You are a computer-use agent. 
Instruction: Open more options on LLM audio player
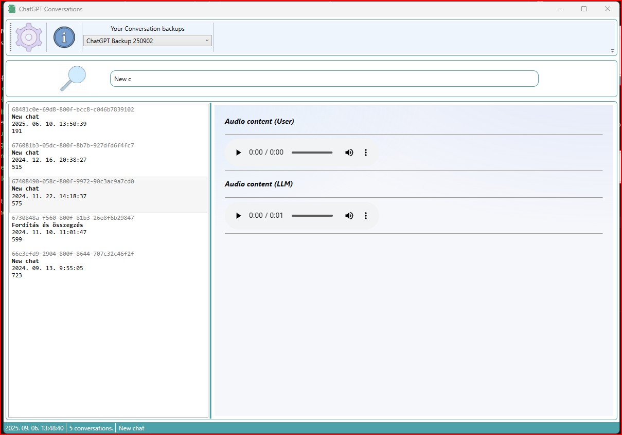pos(366,216)
